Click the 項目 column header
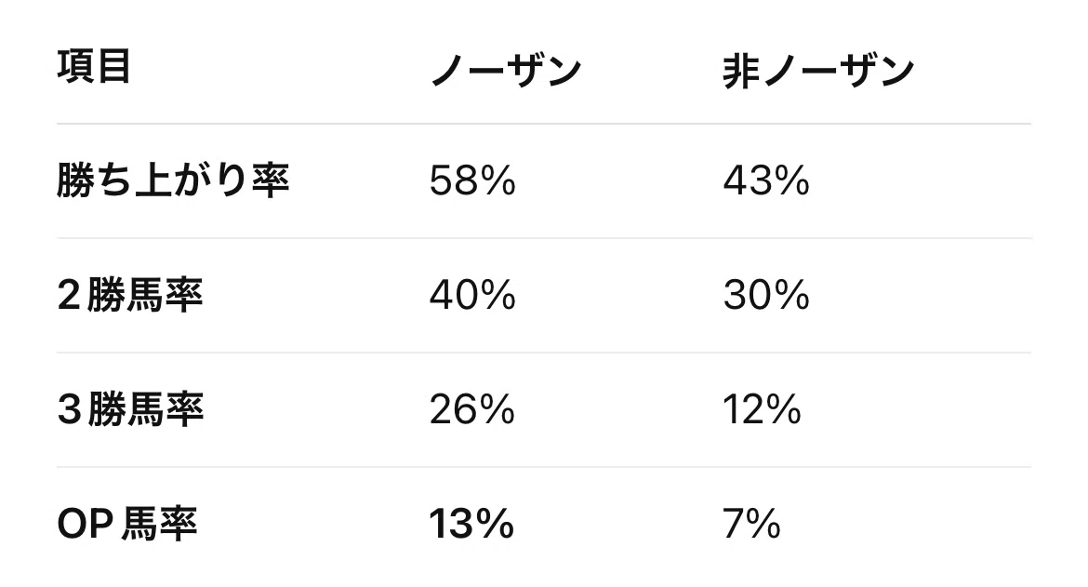Screen dimensions: 1088x587 pyautogui.click(x=94, y=67)
